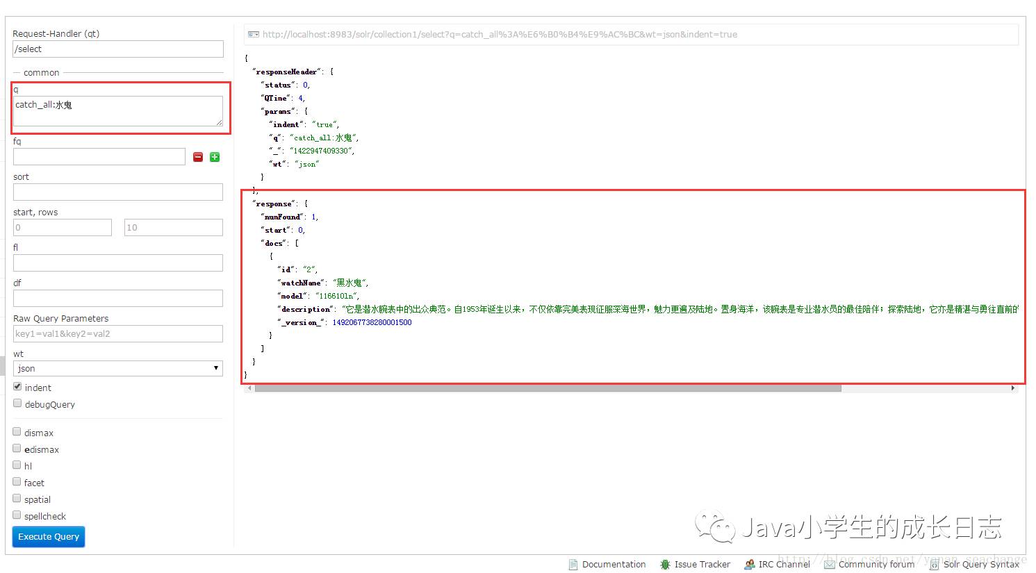Enable the edismax checkbox
This screenshot has width=1036, height=573.
(x=17, y=449)
